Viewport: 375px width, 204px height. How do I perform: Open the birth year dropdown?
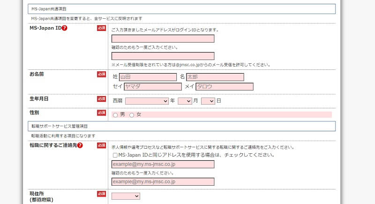click(147, 101)
